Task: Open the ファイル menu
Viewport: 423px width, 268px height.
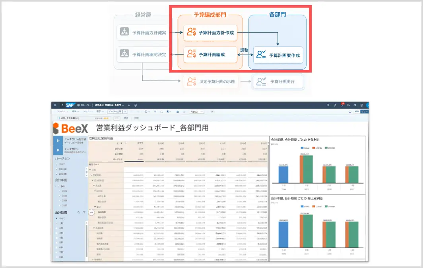Action: [x=62, y=111]
